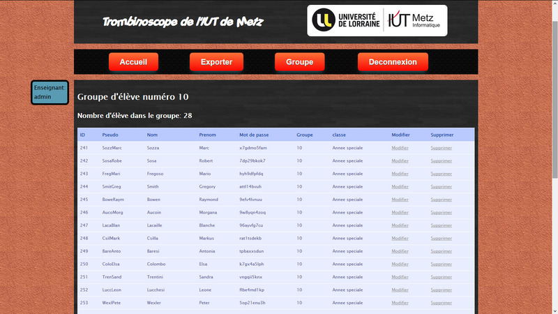The image size is (558, 314).
Task: Click Supprimer for Blanche Lacaille
Action: (x=441, y=225)
